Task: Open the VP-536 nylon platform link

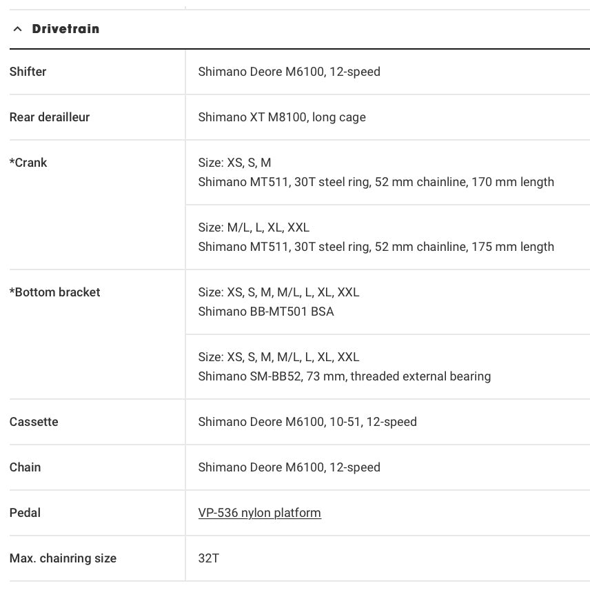Action: (x=259, y=513)
